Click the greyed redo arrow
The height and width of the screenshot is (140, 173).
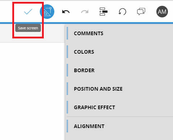[x=85, y=12]
